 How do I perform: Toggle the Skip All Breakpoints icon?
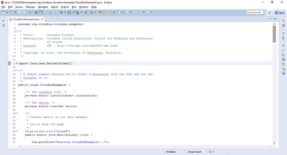[30, 12]
